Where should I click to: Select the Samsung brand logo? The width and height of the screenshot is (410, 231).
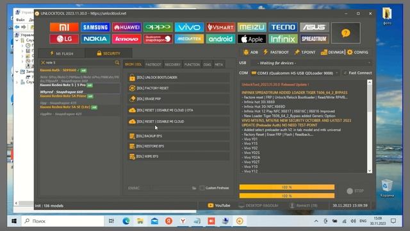tap(95, 27)
